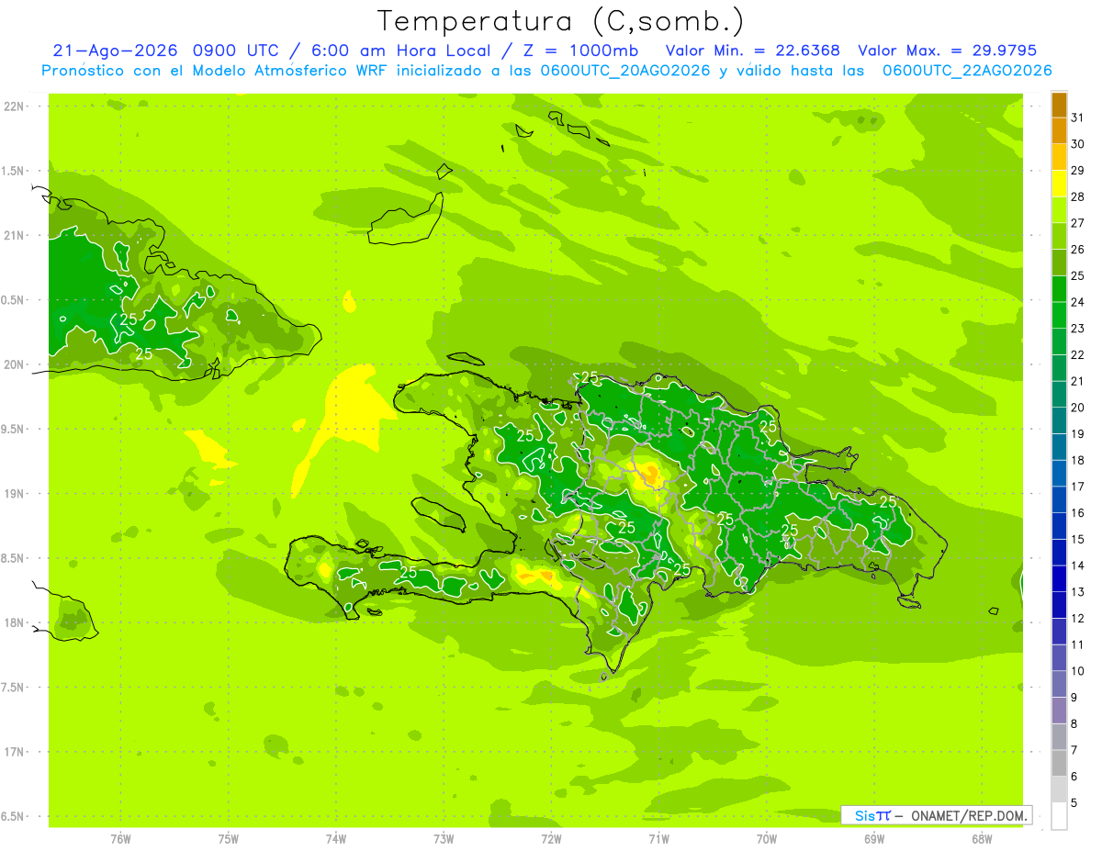Click the title 'Temperatura (C,somb.)'
The width and height of the screenshot is (1102, 851).
[x=560, y=21]
